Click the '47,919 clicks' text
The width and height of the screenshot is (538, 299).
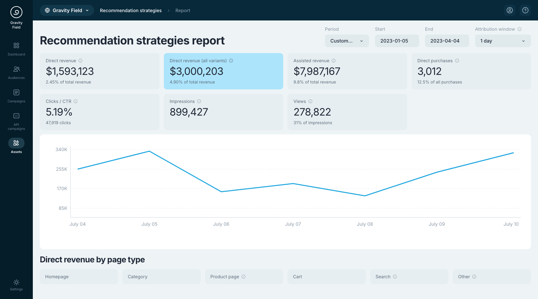point(58,123)
